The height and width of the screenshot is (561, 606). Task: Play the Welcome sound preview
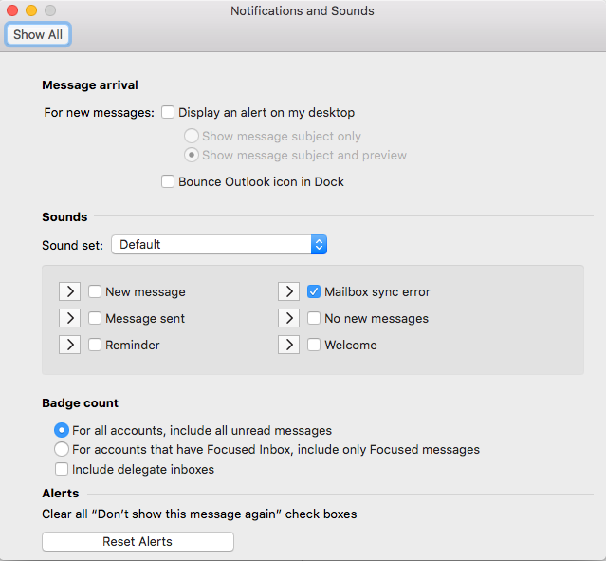(288, 345)
